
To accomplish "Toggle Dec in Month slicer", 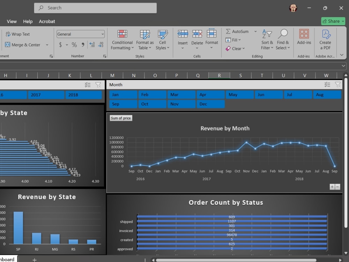I will click(x=210, y=104).
